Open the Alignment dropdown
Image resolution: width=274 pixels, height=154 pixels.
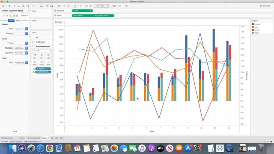(x=21, y=53)
